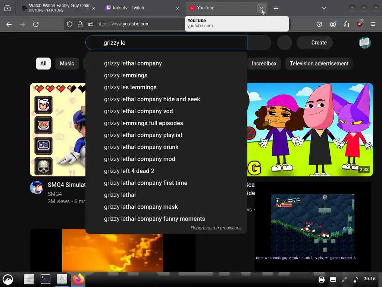Open the tracking protection shield icon

(x=70, y=24)
